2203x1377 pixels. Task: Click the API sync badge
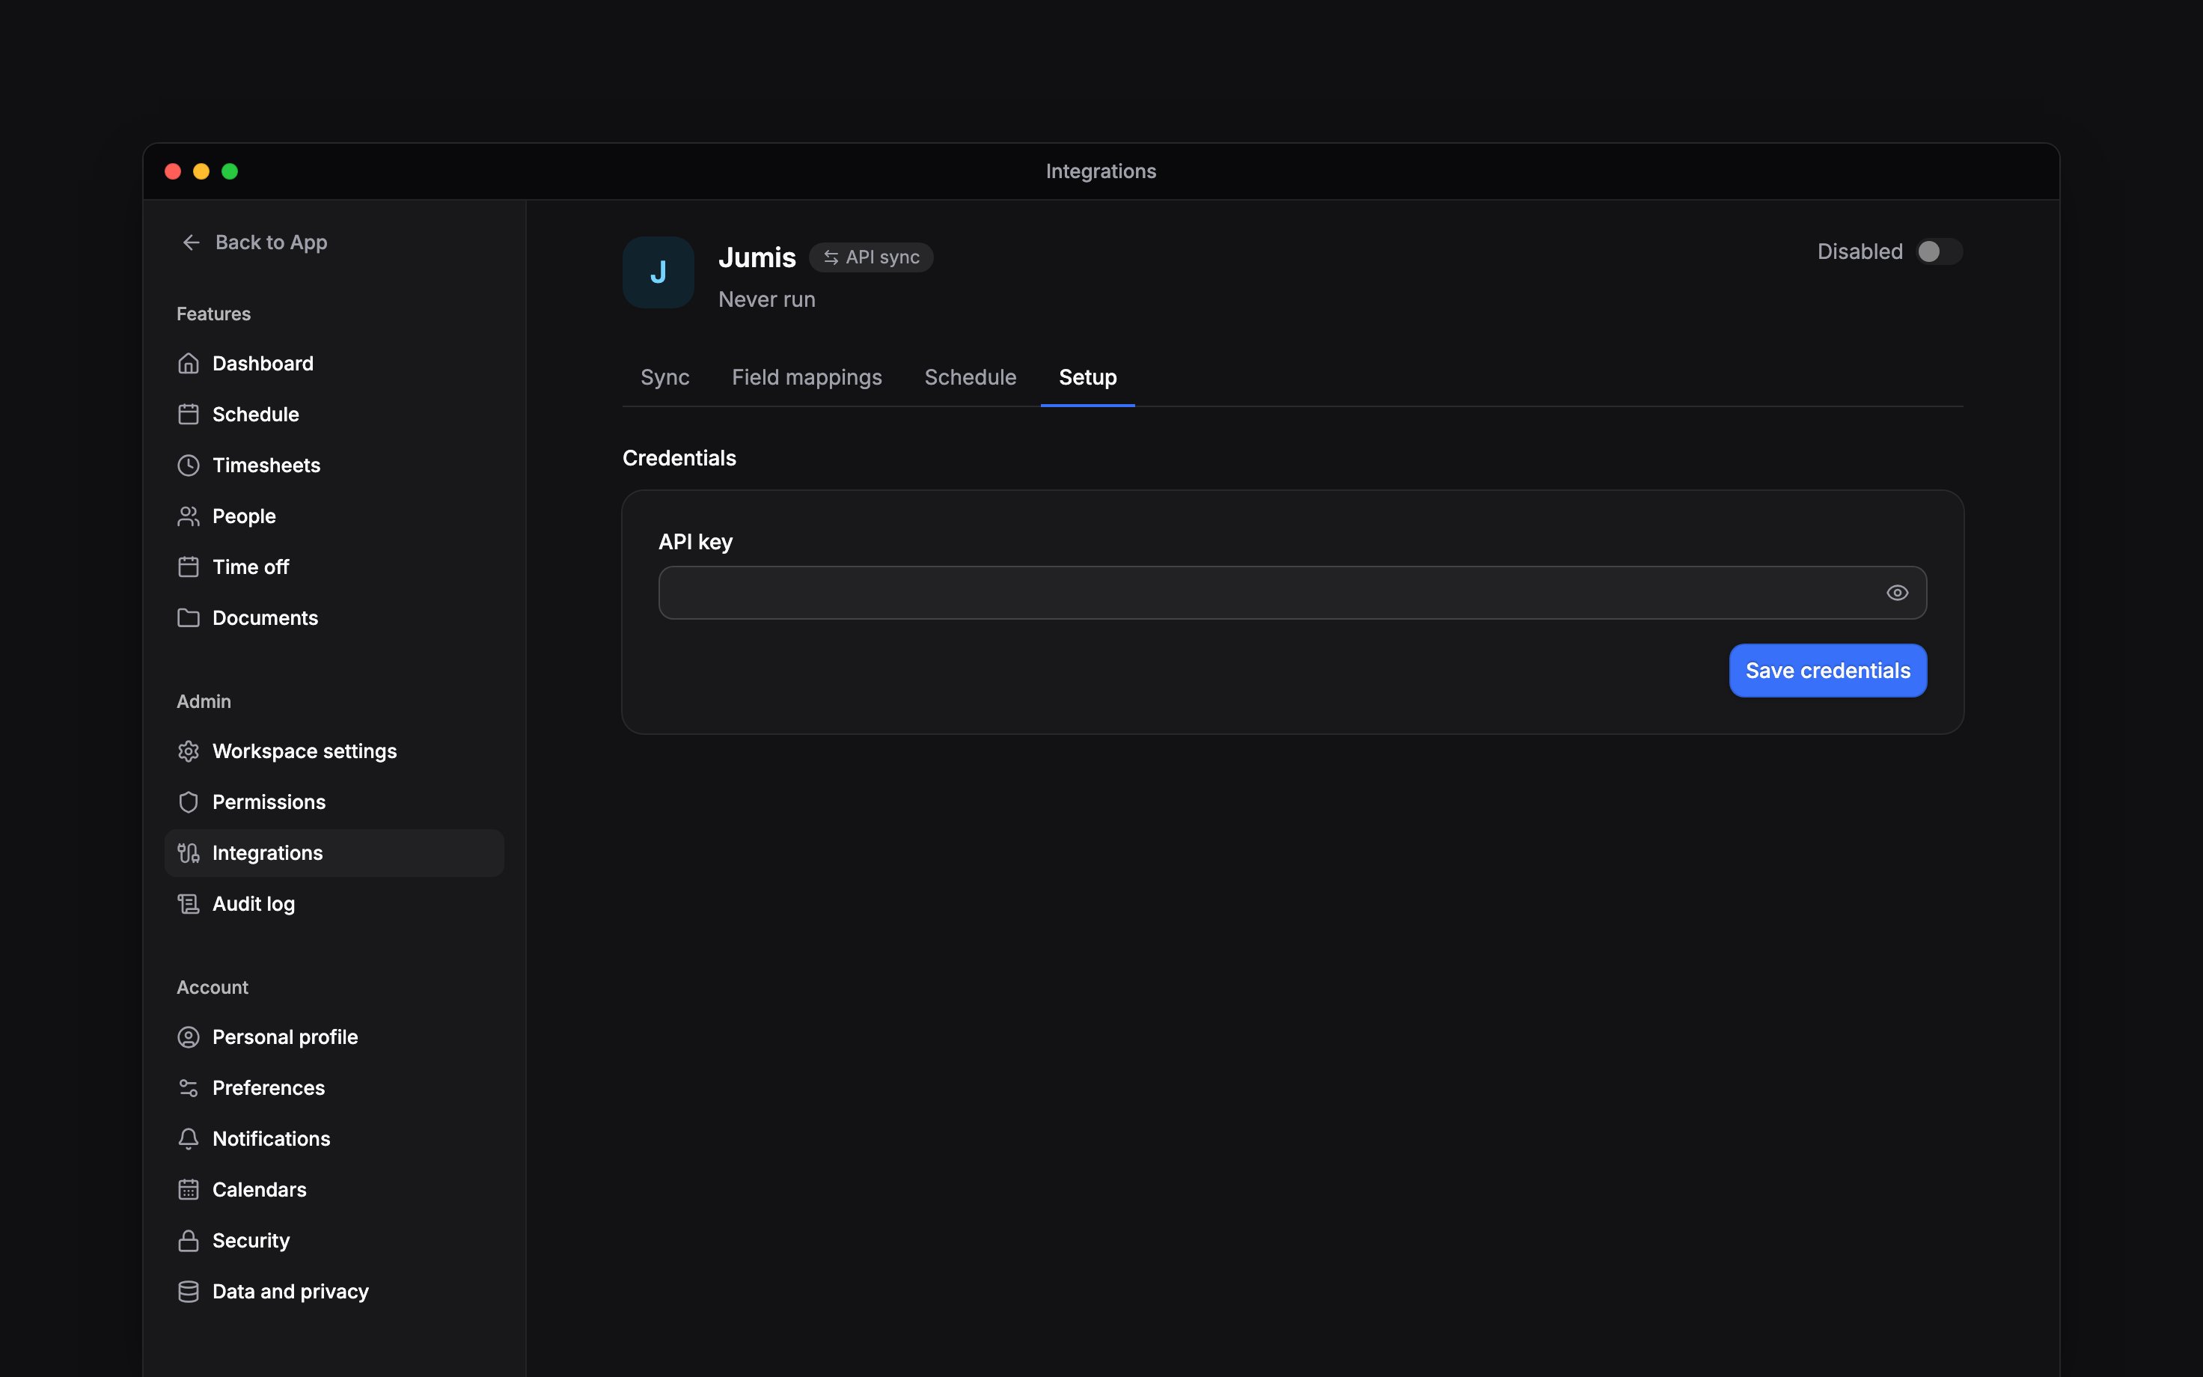pyautogui.click(x=871, y=257)
